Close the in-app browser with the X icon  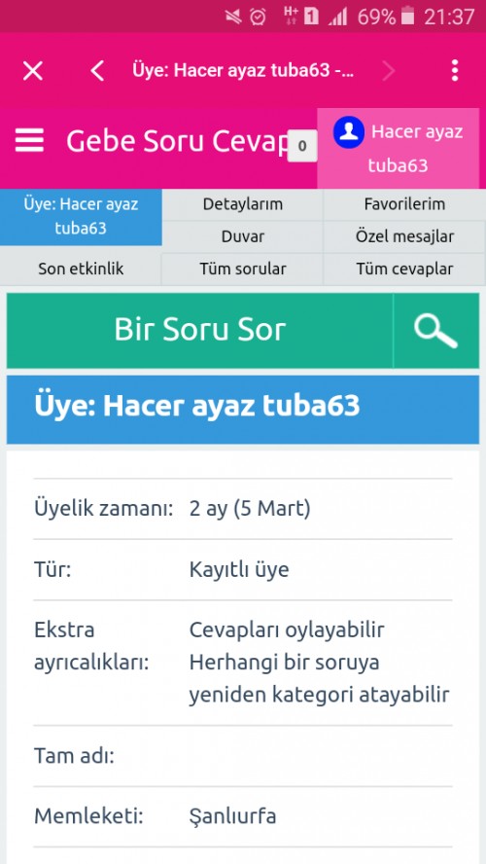click(32, 71)
